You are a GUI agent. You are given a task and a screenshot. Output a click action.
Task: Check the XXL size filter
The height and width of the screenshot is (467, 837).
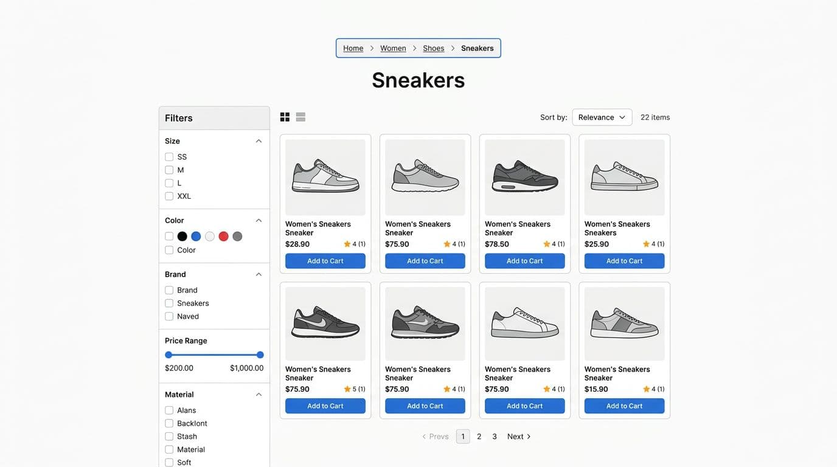click(169, 196)
